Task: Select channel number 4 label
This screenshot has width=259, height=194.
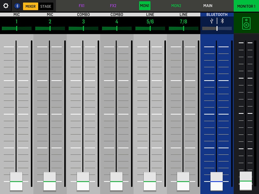Action: [x=117, y=22]
